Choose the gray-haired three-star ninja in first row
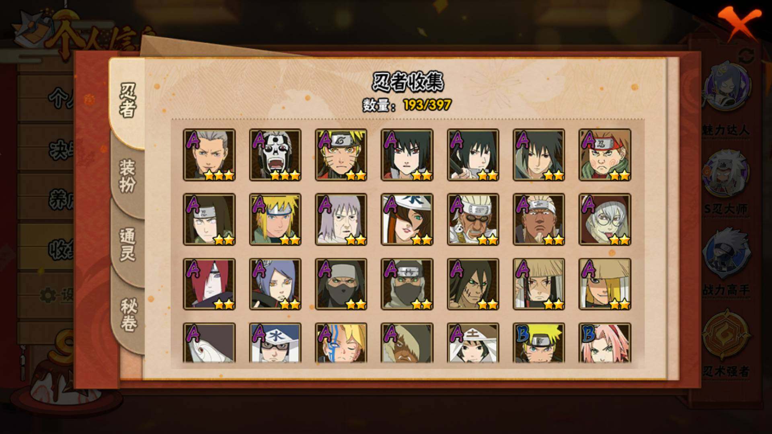Screen dimensions: 772x434 [x=209, y=155]
